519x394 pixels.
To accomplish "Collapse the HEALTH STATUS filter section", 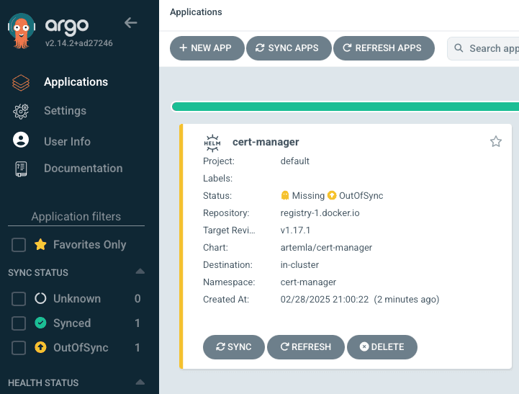I will click(140, 382).
